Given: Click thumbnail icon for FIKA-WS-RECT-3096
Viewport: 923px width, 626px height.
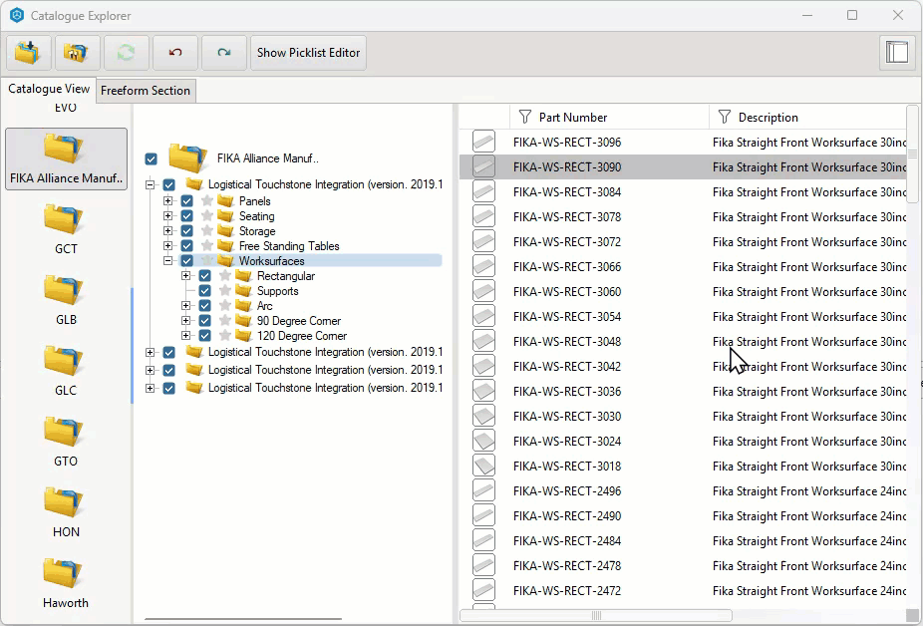Looking at the screenshot, I should click(x=483, y=142).
